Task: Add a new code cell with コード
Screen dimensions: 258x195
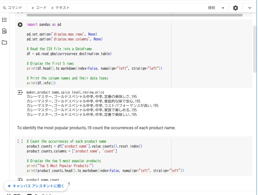Action: pyautogui.click(x=39, y=8)
